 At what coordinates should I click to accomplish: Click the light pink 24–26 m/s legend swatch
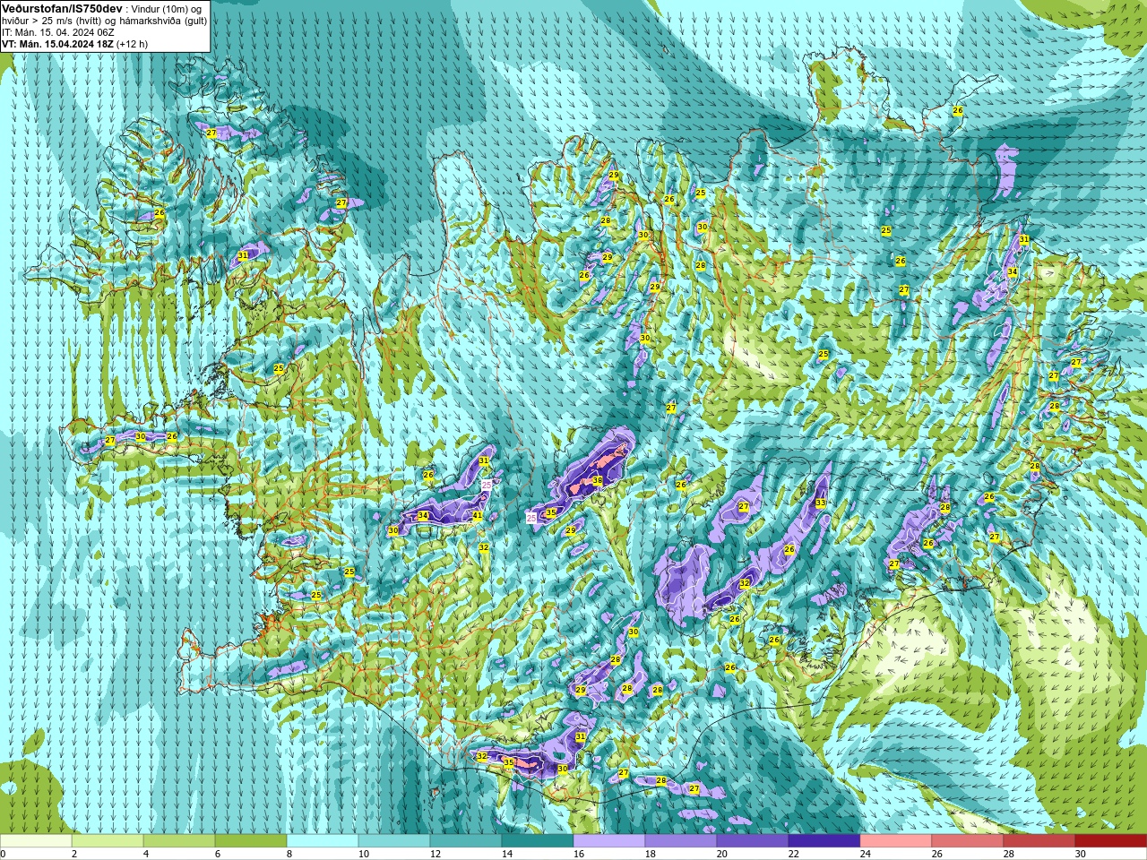(896, 841)
